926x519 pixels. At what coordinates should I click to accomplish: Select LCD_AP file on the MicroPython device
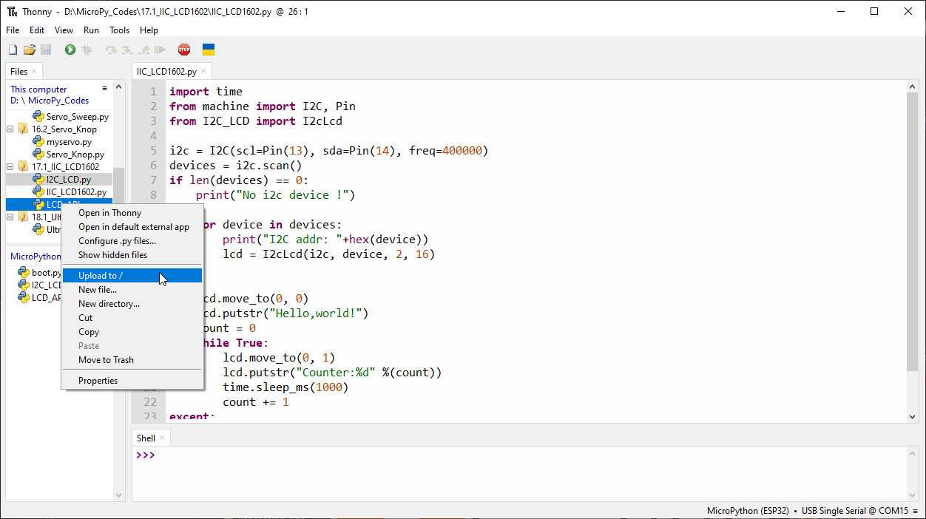46,298
